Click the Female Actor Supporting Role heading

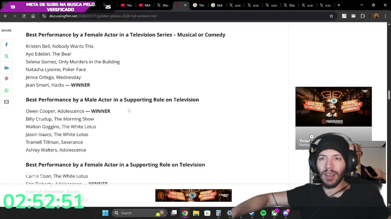point(115,165)
